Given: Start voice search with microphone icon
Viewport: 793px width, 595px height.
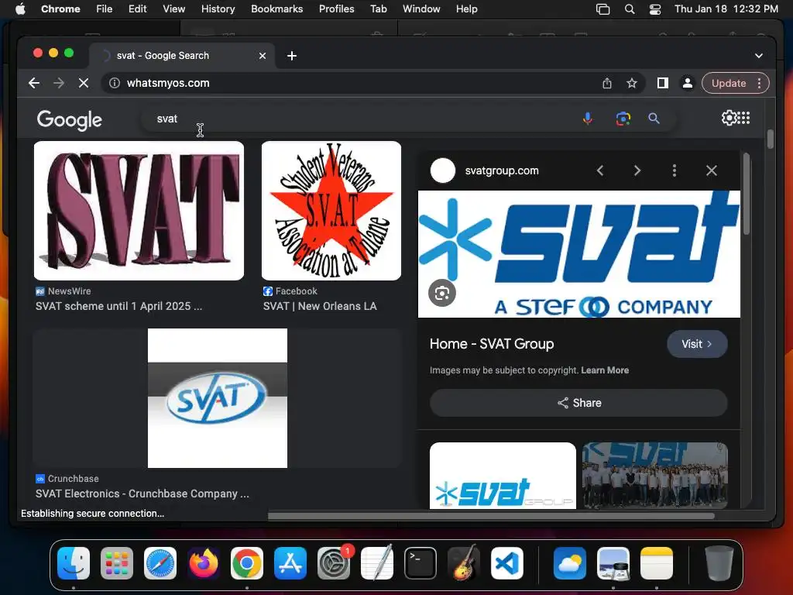Looking at the screenshot, I should point(587,119).
